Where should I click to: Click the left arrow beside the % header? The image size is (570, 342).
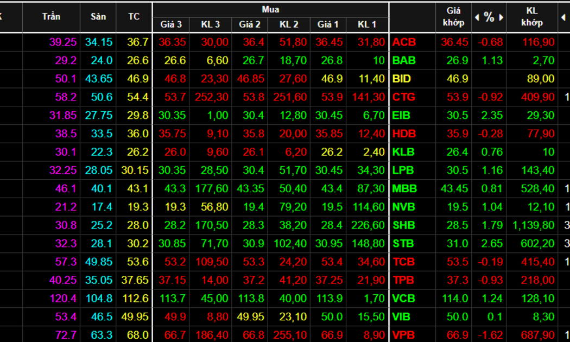(477, 17)
